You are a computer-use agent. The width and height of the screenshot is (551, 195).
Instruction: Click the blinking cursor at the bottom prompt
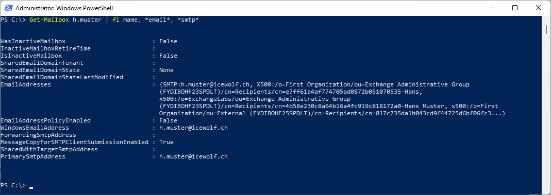(31, 188)
